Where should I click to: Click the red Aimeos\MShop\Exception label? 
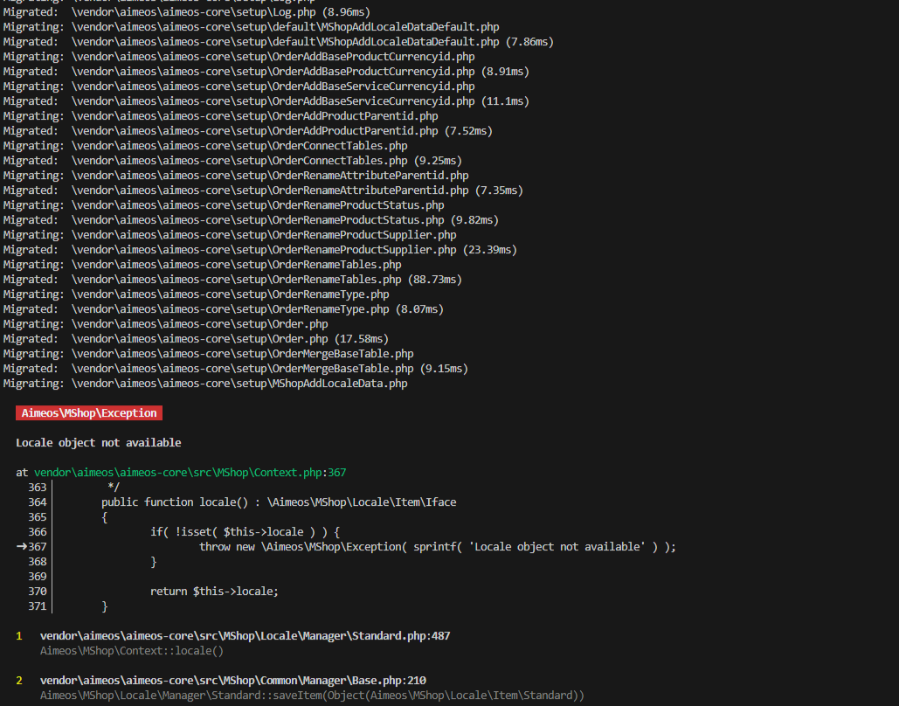(89, 413)
